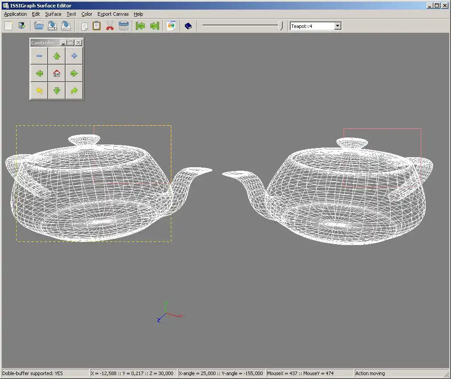Click the blue Help book icon
The height and width of the screenshot is (379, 451).
188,26
